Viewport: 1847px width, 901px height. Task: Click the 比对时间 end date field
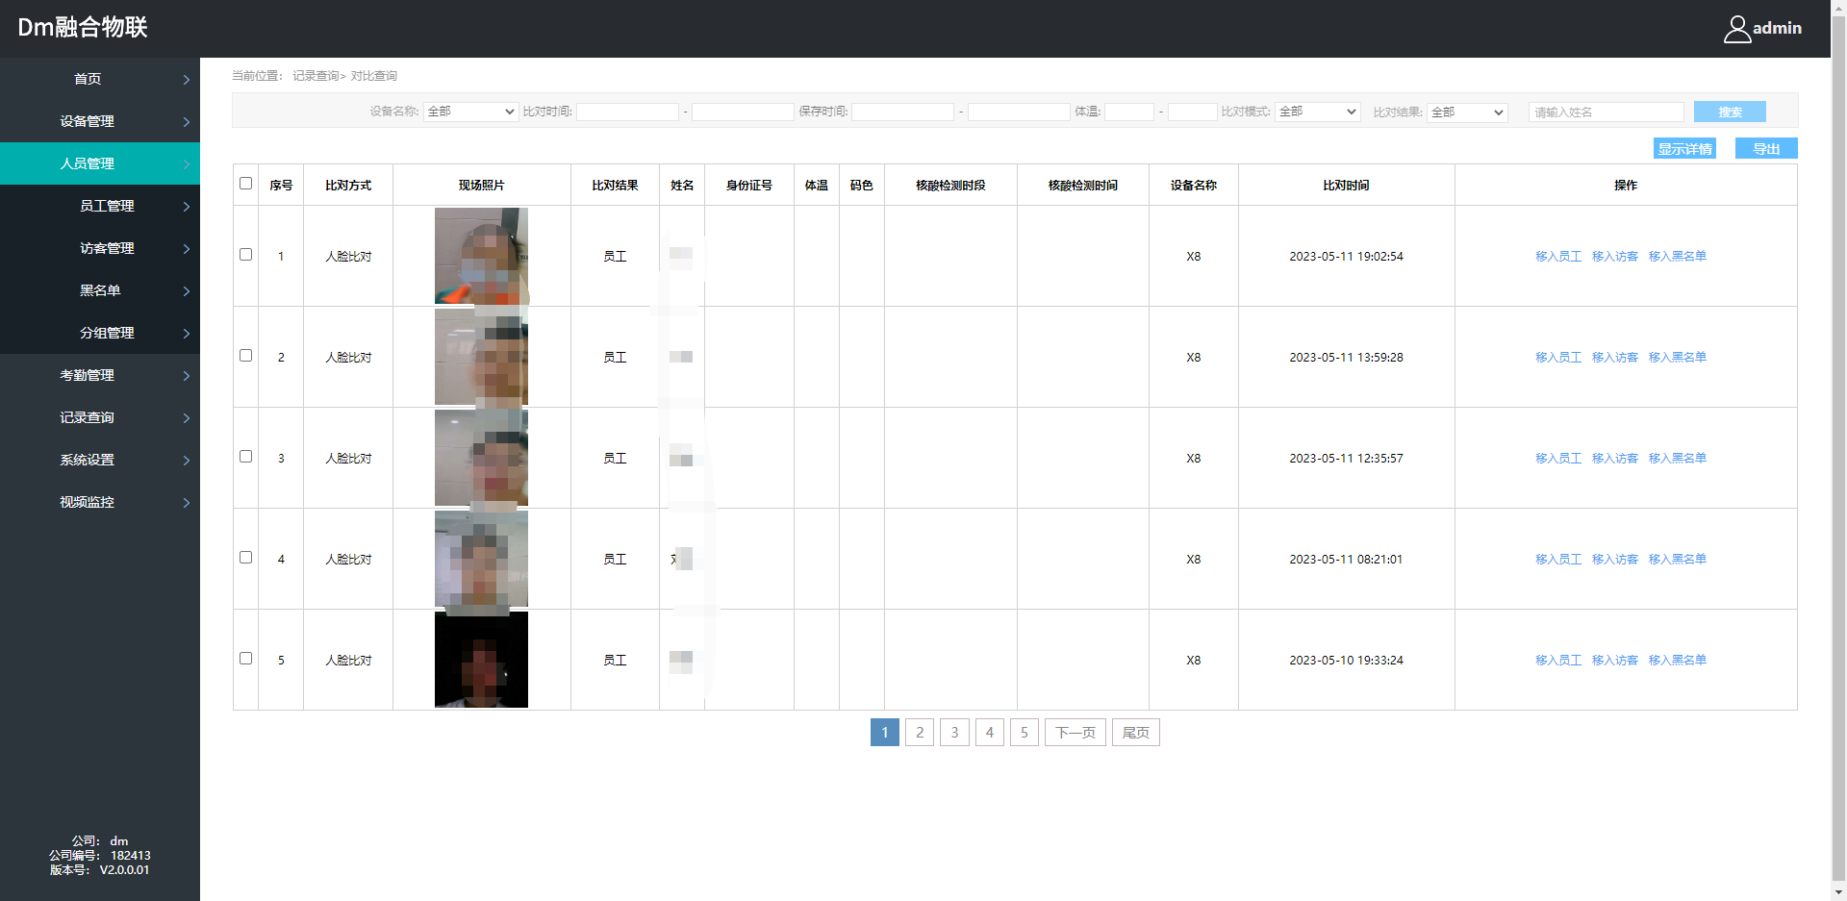pyautogui.click(x=743, y=112)
